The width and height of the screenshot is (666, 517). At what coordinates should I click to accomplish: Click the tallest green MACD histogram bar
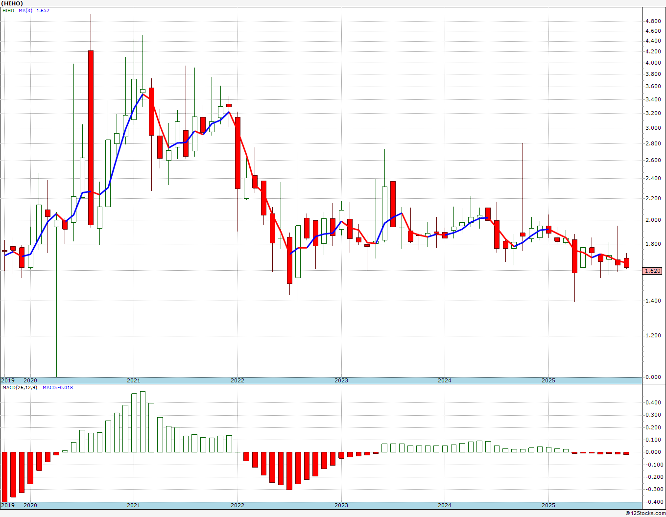143,422
